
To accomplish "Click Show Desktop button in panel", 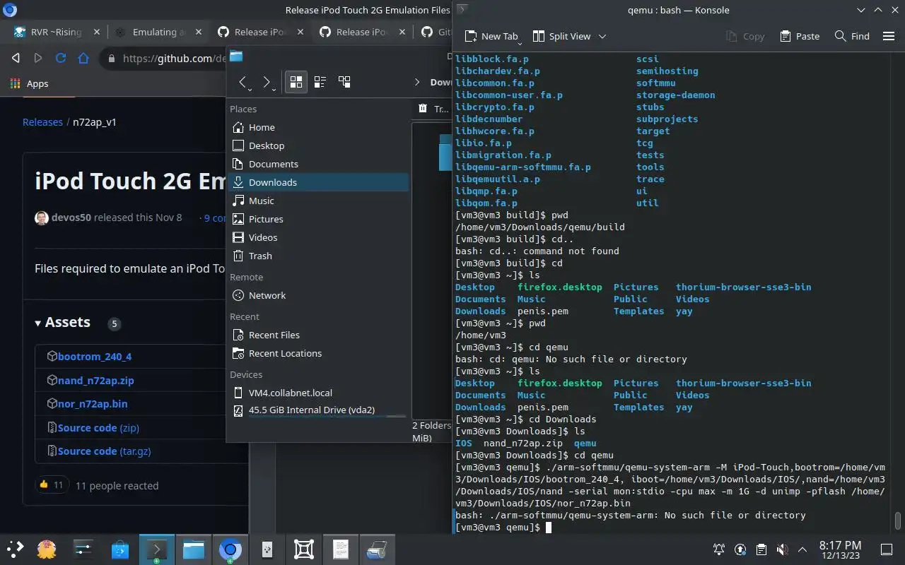I will tap(887, 549).
